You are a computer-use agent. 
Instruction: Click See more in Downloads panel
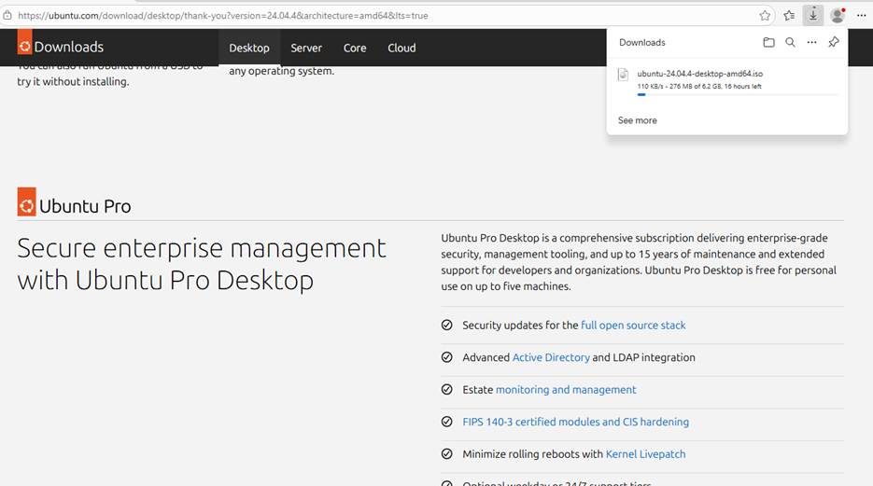pos(638,120)
